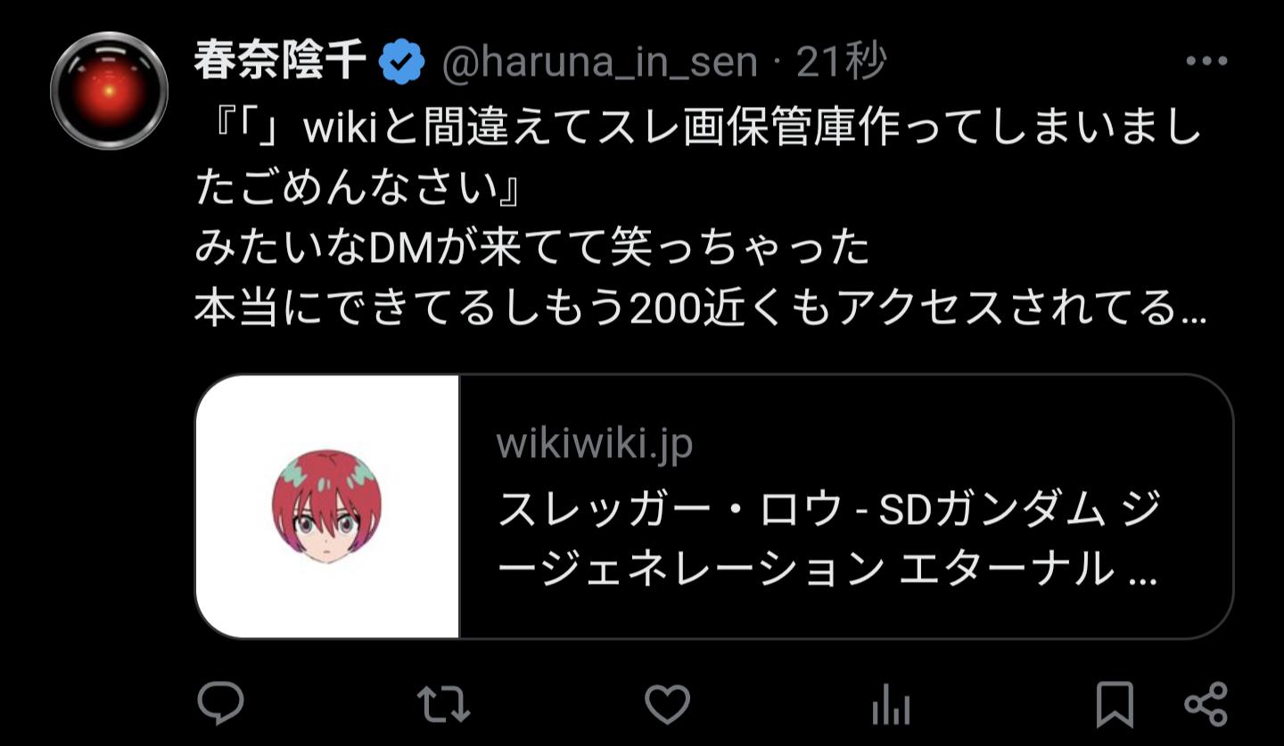The image size is (1284, 746).
Task: Open the red-haired character card thumbnail
Action: point(327,506)
